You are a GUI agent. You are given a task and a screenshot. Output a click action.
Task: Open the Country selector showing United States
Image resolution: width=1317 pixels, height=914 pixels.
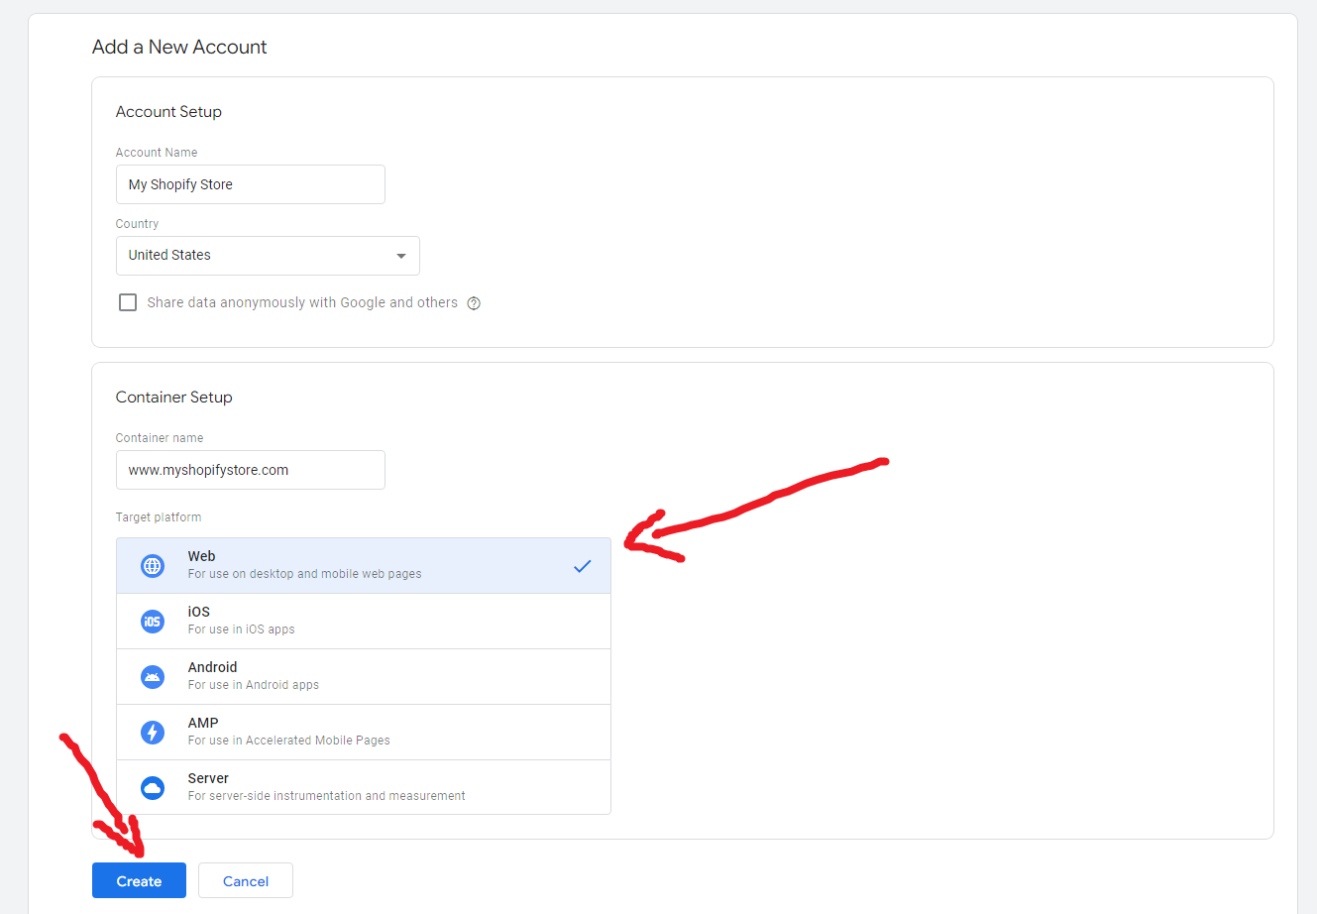pos(268,255)
